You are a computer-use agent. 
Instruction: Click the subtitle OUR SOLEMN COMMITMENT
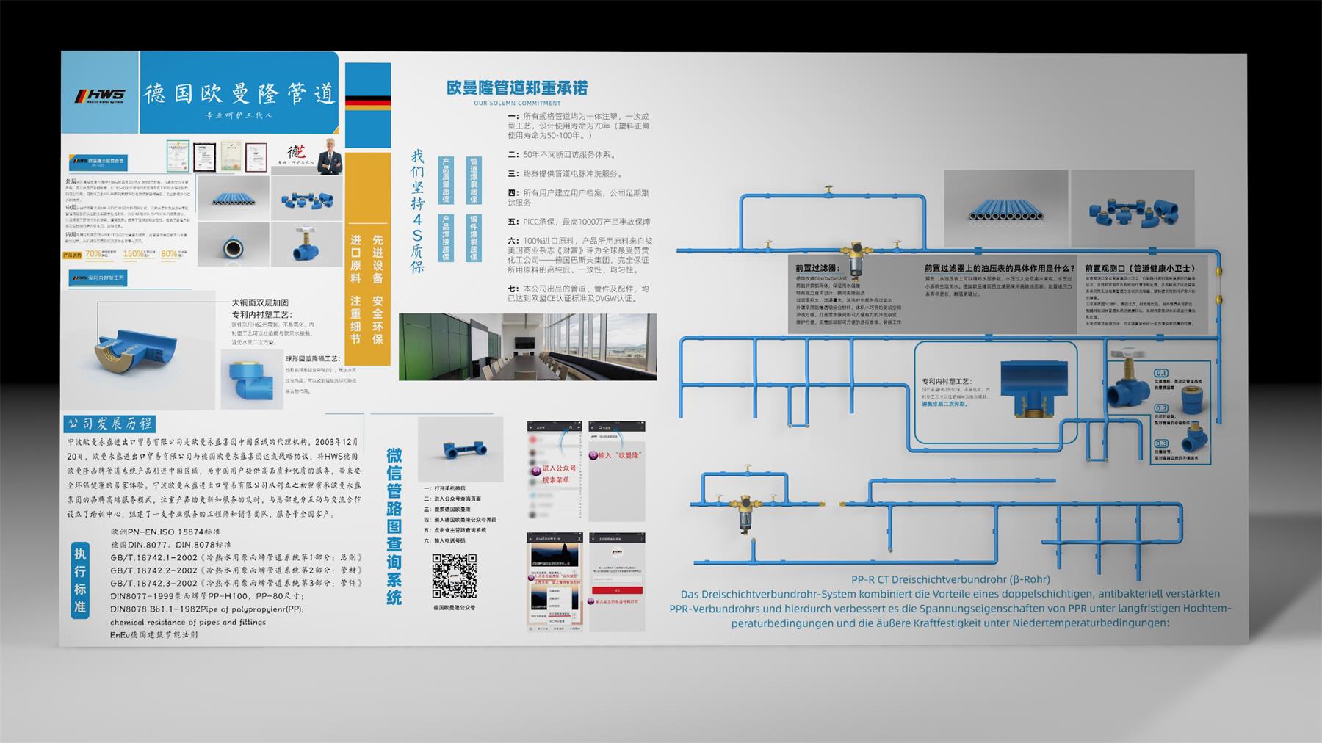[x=517, y=103]
